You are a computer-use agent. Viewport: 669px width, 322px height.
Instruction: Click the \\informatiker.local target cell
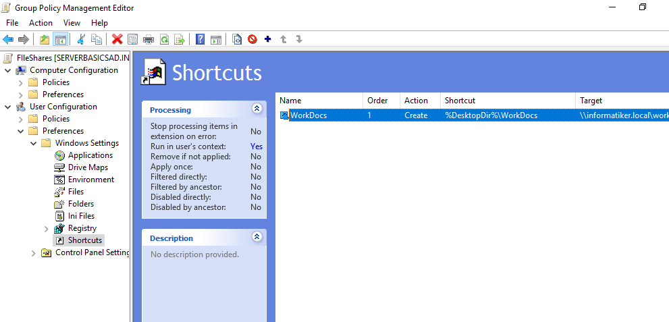click(624, 115)
